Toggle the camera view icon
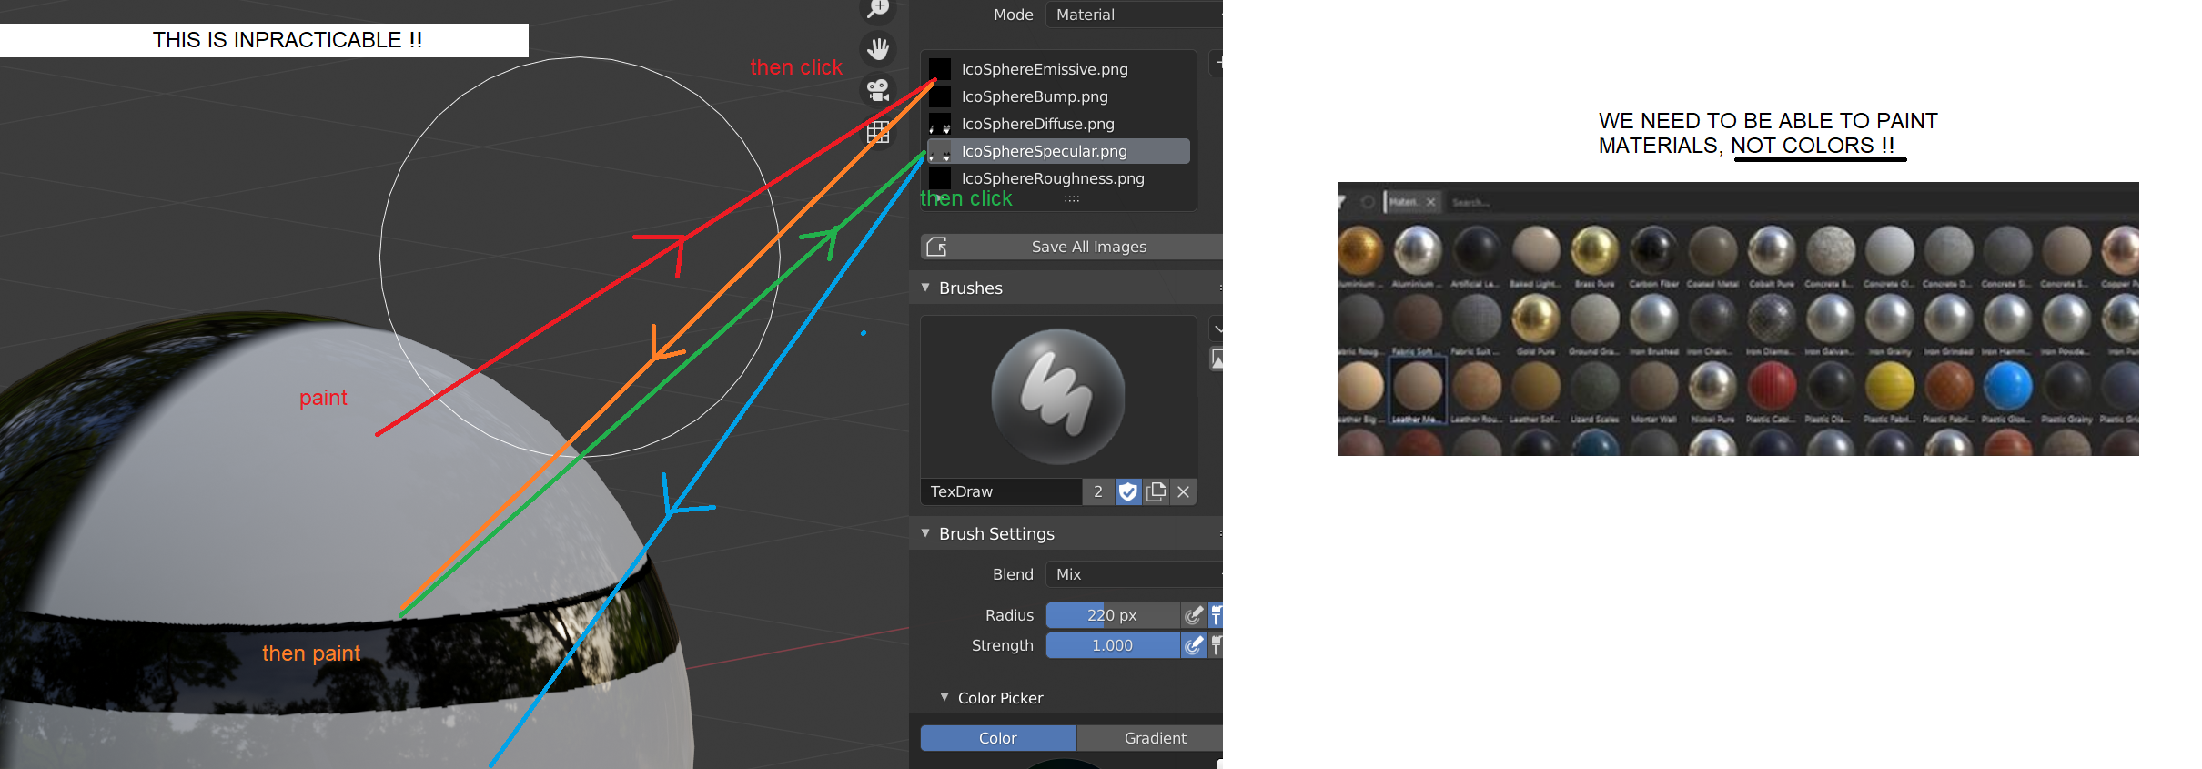The width and height of the screenshot is (2202, 769). click(x=878, y=90)
